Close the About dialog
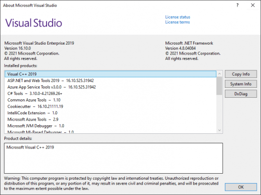The height and width of the screenshot is (195, 261). [x=252, y=5]
